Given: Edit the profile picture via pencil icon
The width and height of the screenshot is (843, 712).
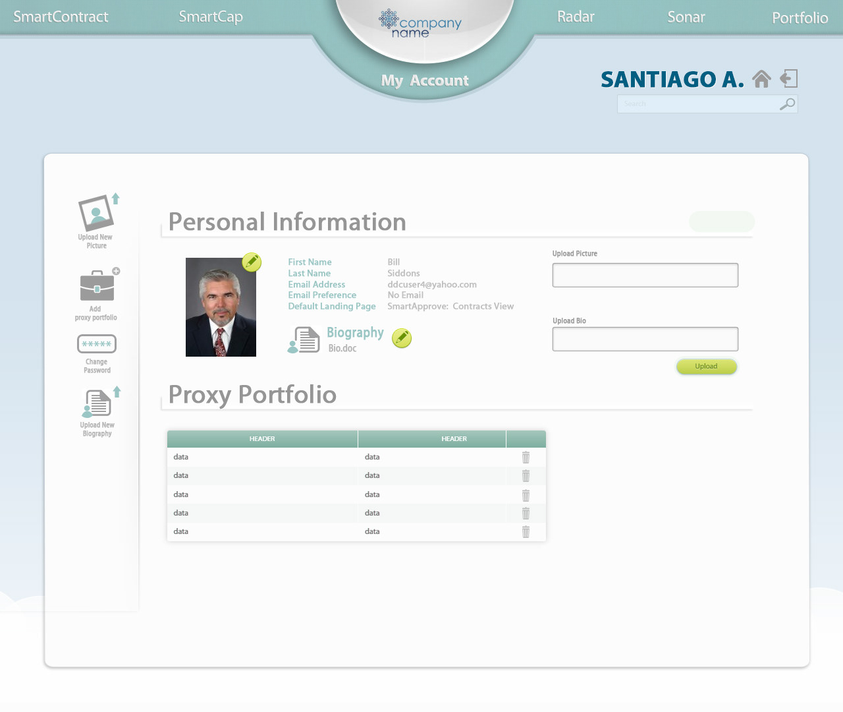Looking at the screenshot, I should 252,262.
